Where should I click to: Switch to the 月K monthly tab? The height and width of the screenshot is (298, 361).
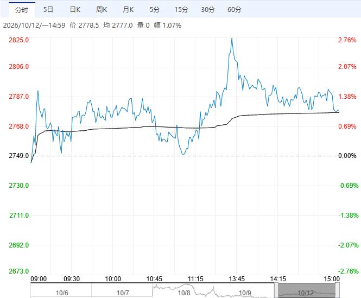[x=128, y=9]
